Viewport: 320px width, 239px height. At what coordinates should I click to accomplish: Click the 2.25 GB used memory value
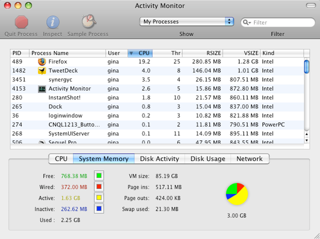click(x=71, y=220)
